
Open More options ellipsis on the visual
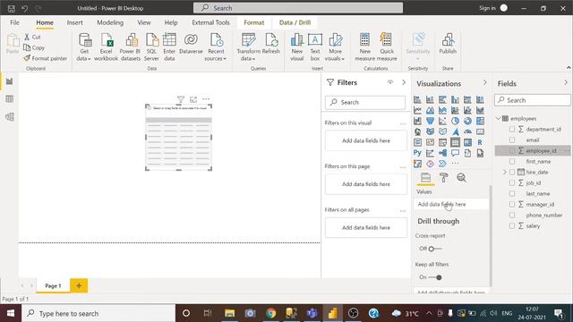[x=206, y=99]
